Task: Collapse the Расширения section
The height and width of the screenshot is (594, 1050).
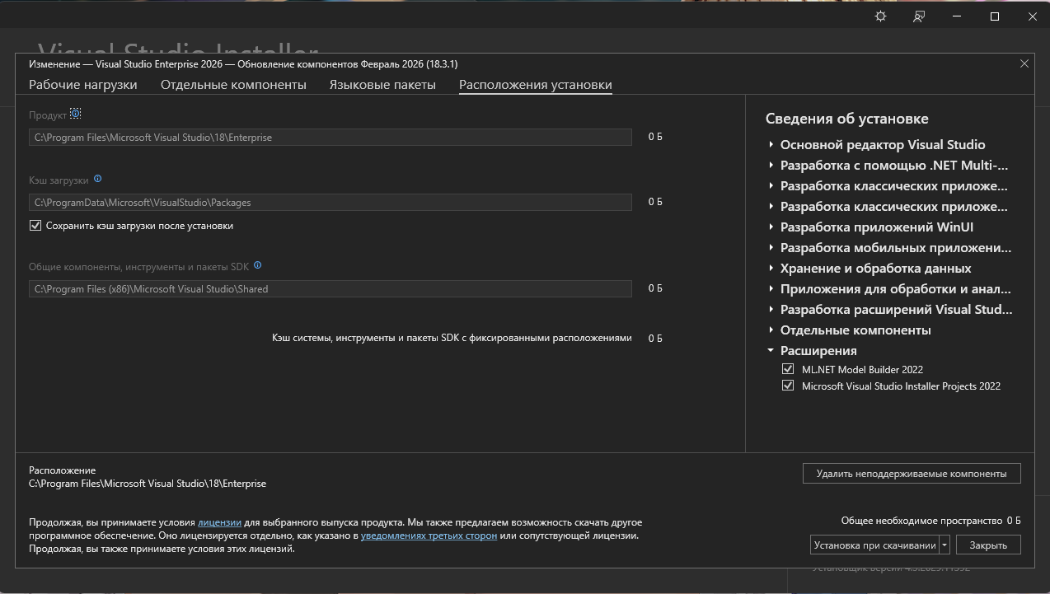Action: click(771, 350)
